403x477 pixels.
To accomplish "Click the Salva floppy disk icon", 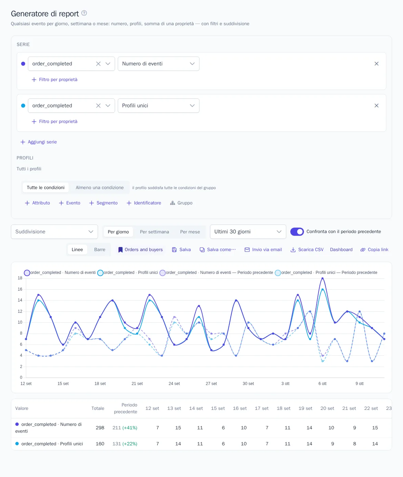I will (x=174, y=250).
